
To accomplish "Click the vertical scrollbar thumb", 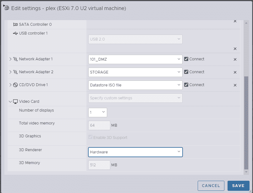I will click(246, 123).
